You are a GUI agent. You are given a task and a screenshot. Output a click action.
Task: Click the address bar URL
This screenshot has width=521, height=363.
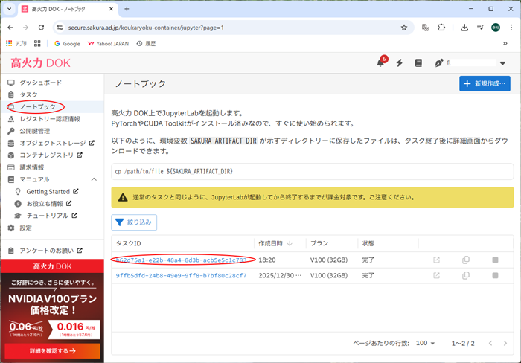pos(146,28)
